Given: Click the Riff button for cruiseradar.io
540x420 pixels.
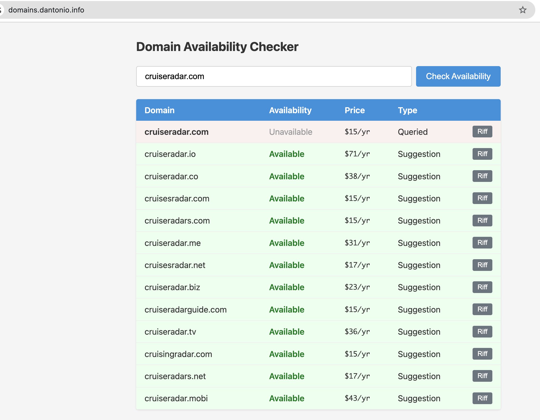Looking at the screenshot, I should point(482,154).
